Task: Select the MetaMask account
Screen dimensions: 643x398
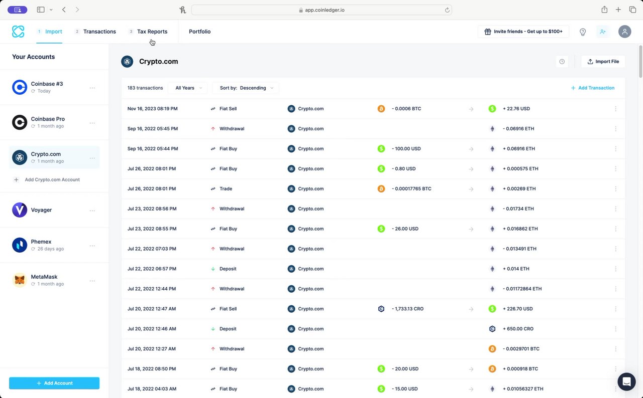Action: 54,280
